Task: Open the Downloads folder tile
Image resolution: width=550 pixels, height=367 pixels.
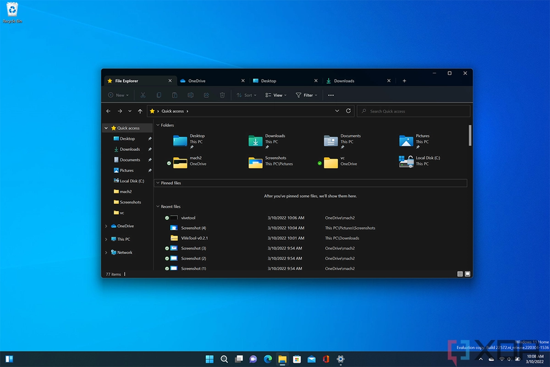Action: pos(267,141)
